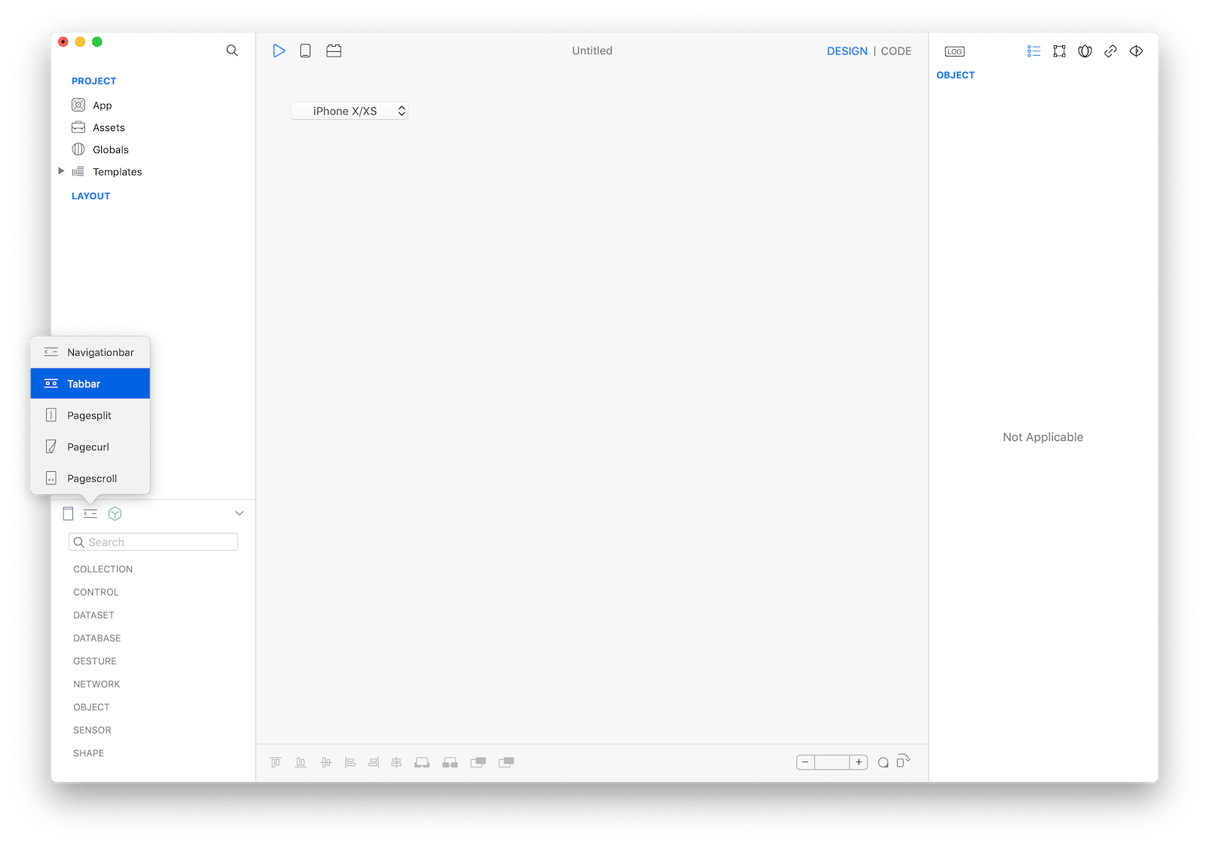
Task: Collapse the library panel with the chevron
Action: pos(239,513)
